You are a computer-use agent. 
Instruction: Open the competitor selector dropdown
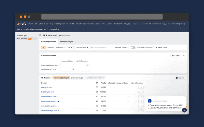tap(39, 29)
